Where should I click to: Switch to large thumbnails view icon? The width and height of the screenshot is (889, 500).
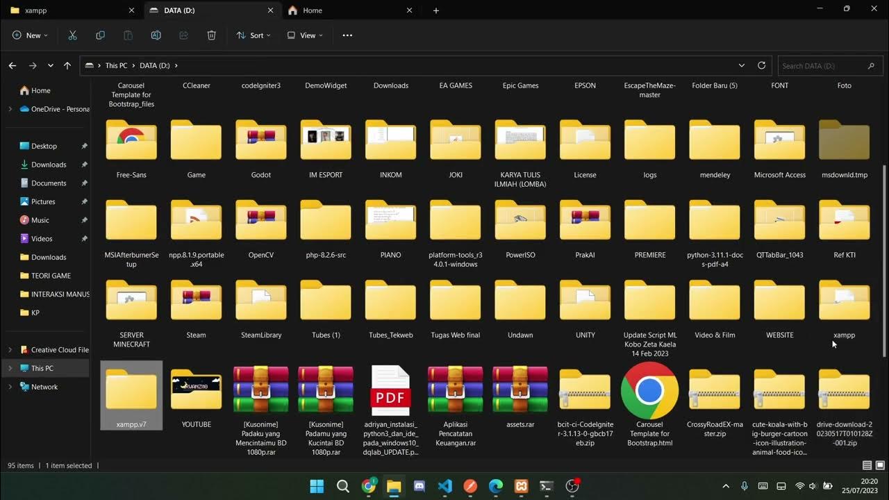click(879, 465)
